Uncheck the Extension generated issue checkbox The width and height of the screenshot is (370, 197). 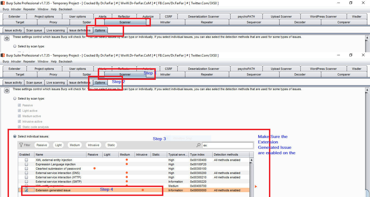pyautogui.click(x=26, y=190)
